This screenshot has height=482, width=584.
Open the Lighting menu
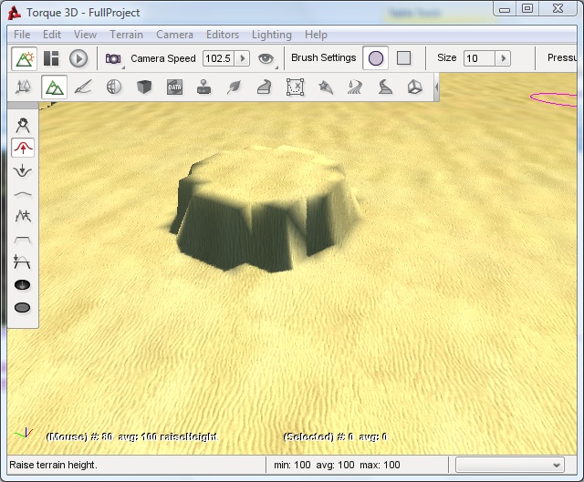pyautogui.click(x=271, y=35)
